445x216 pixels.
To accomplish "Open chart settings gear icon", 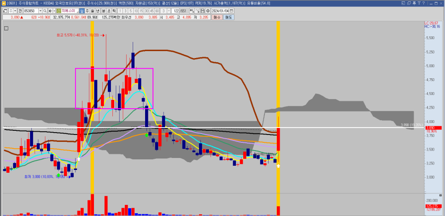I will [208, 11].
